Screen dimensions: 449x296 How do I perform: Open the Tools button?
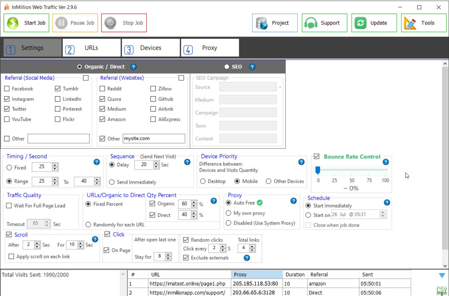click(424, 23)
